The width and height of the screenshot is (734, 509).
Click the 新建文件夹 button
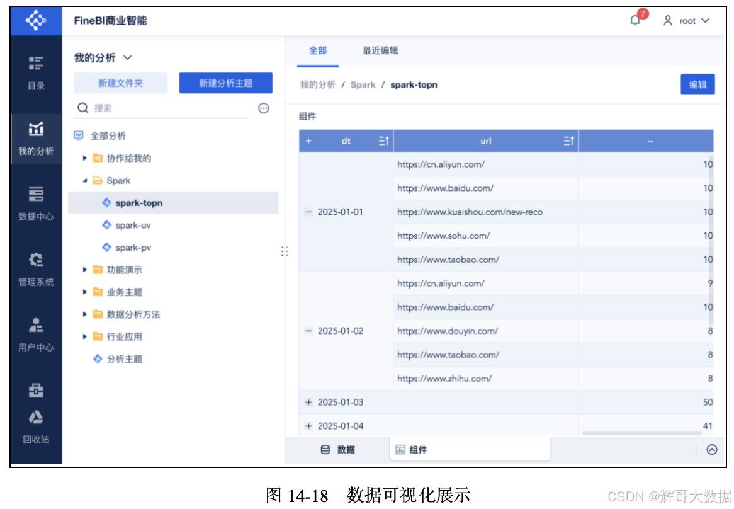pos(120,83)
